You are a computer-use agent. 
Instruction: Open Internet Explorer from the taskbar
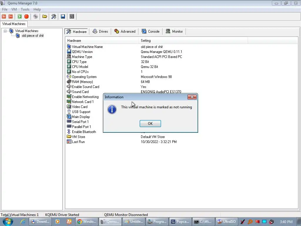click(x=23, y=222)
